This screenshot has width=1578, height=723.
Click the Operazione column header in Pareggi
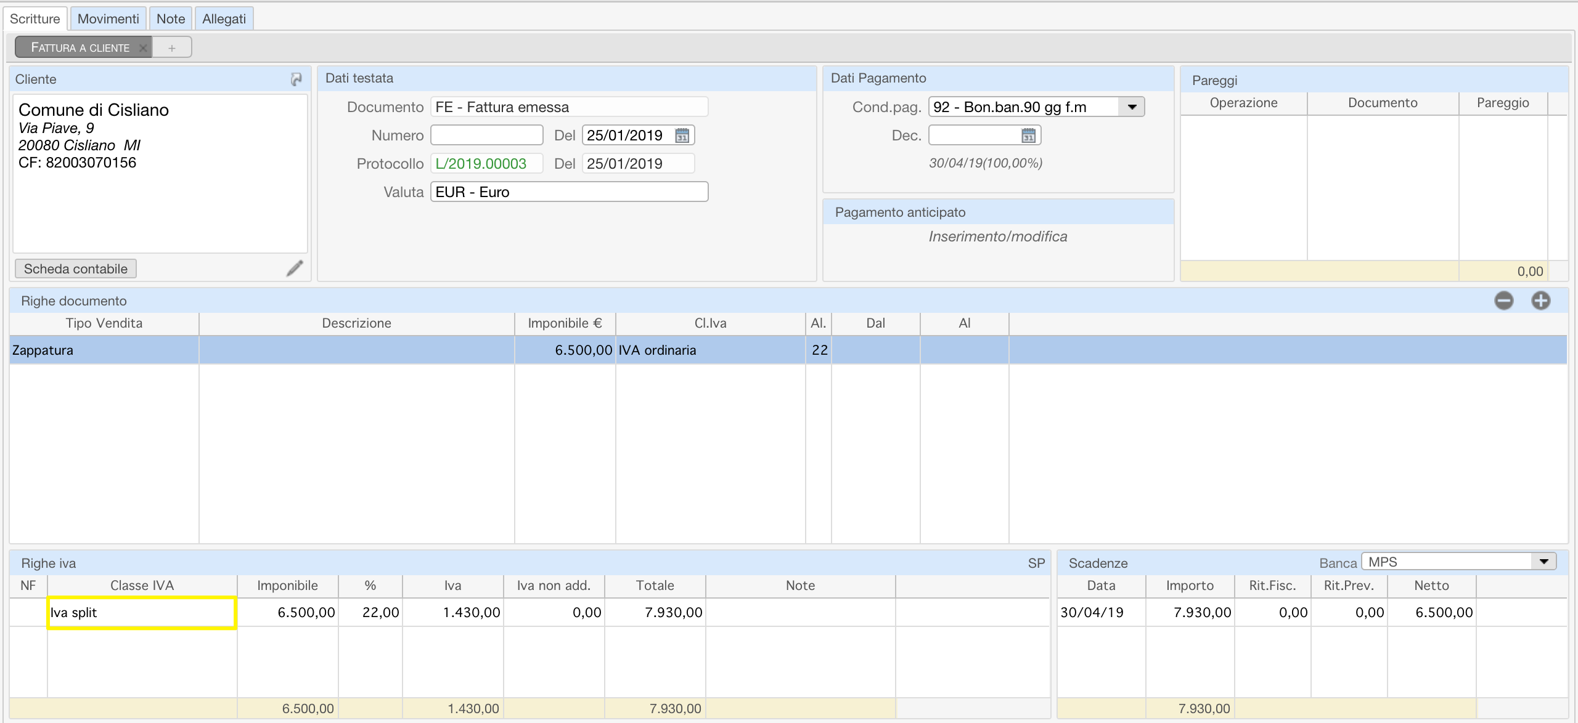[1243, 103]
